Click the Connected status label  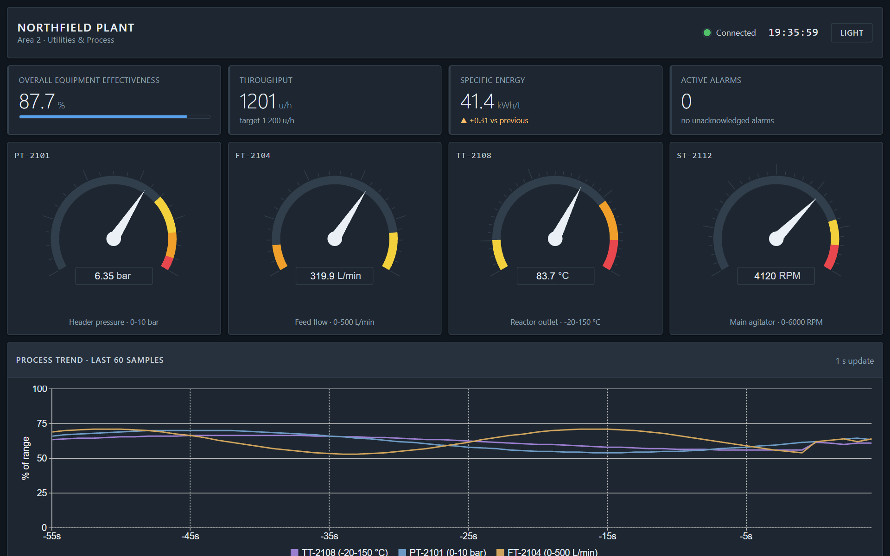pos(736,33)
